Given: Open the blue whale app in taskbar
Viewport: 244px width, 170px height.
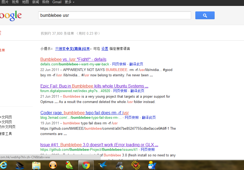Looking at the screenshot, I should click(x=152, y=165).
